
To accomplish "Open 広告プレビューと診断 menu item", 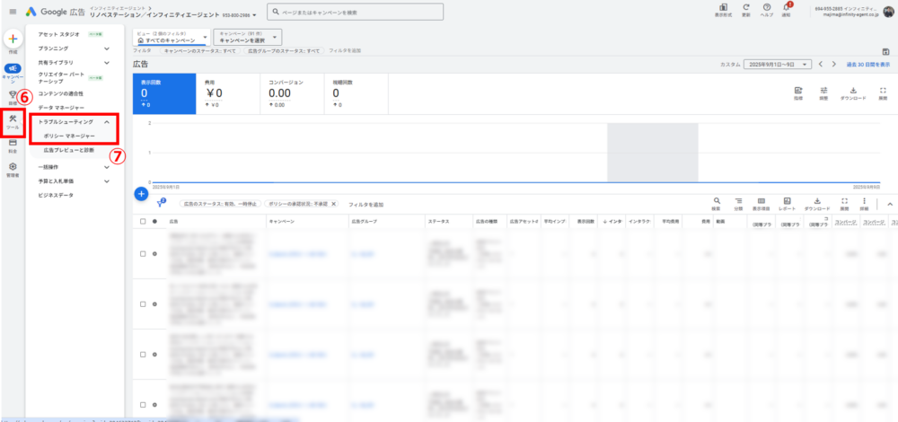I will coord(68,150).
